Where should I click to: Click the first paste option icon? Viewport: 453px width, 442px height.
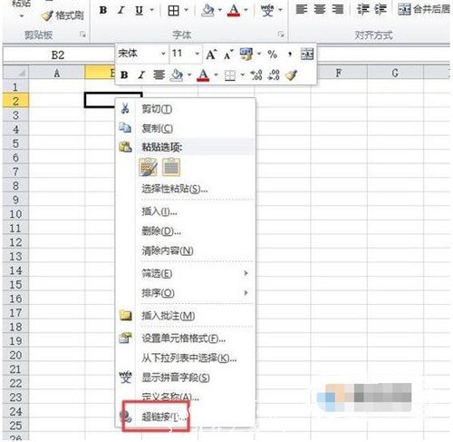[148, 167]
